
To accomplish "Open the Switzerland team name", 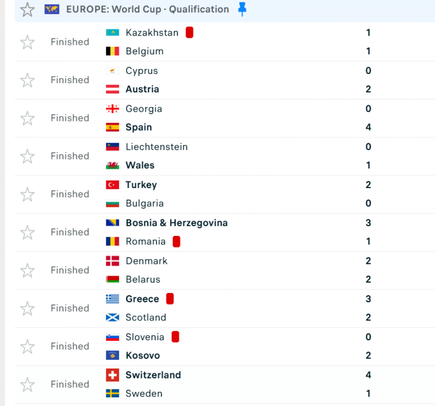I will tap(153, 375).
